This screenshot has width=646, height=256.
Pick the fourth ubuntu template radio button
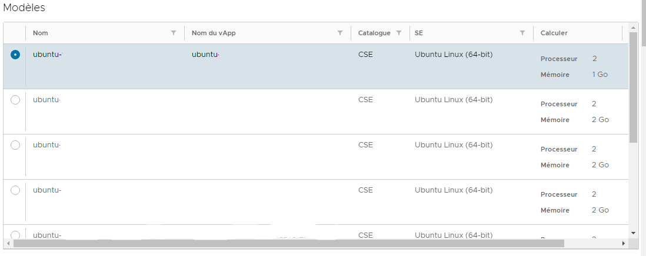[15, 190]
